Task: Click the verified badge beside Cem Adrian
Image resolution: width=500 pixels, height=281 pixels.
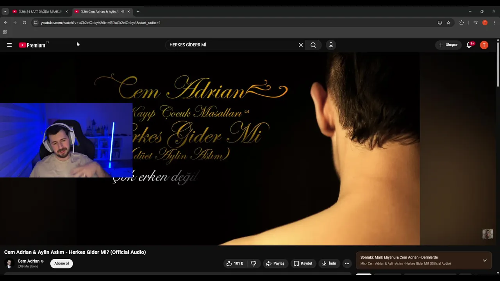Action: 42,261
